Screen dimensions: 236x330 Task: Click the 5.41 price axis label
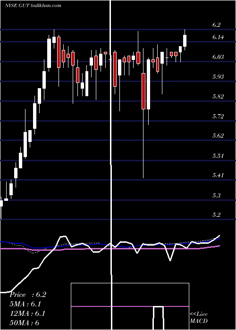(218, 175)
